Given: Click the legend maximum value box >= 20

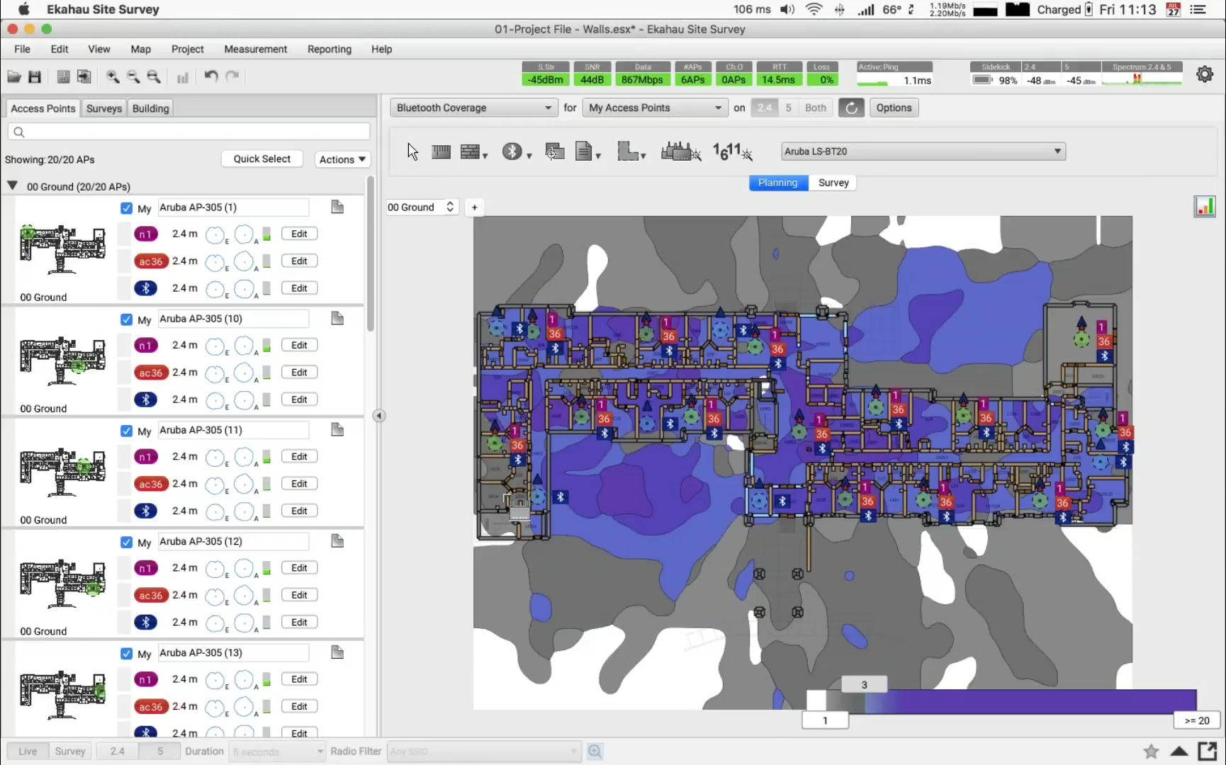Looking at the screenshot, I should tap(1197, 720).
